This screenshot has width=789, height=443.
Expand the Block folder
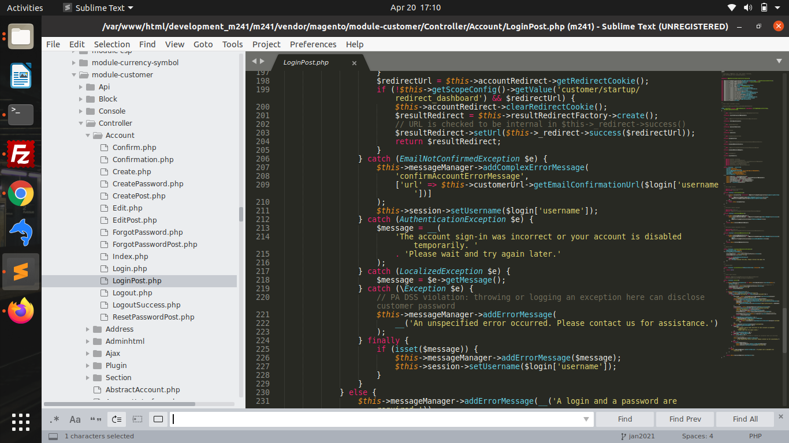pyautogui.click(x=81, y=99)
